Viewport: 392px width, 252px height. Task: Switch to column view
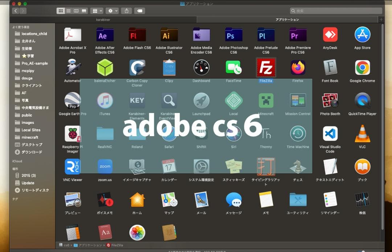(76, 10)
